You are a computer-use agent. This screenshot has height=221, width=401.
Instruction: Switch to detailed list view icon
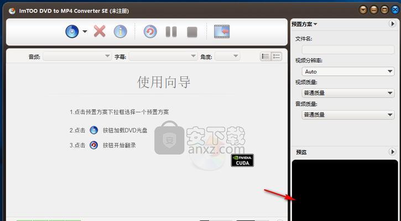[x=265, y=56]
